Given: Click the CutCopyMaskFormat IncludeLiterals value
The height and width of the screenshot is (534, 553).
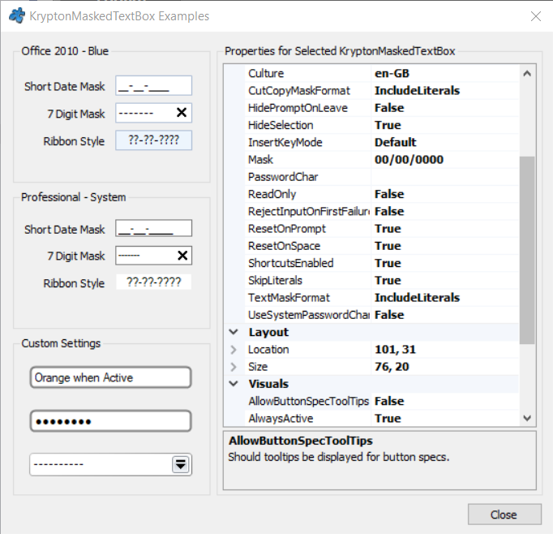Looking at the screenshot, I should [417, 91].
